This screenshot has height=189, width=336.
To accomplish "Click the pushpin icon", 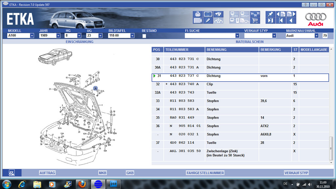I will (270, 14).
